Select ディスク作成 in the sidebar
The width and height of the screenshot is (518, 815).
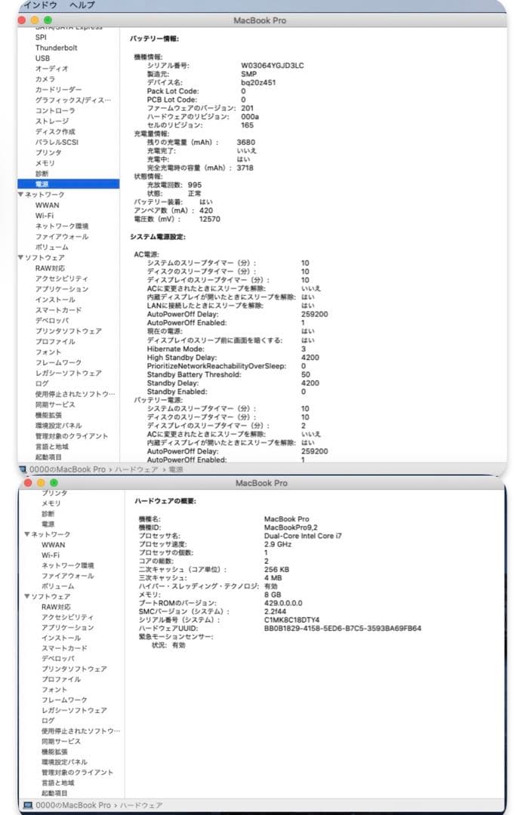[54, 131]
